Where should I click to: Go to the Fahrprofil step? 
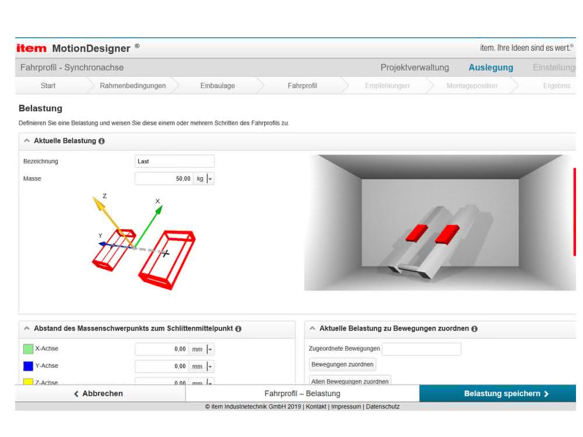tap(302, 86)
